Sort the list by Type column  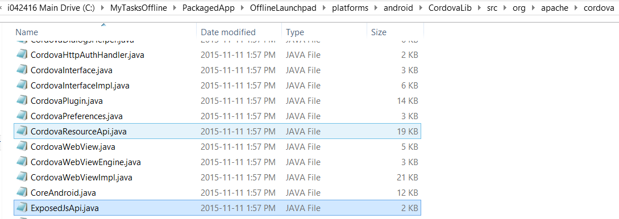click(324, 32)
